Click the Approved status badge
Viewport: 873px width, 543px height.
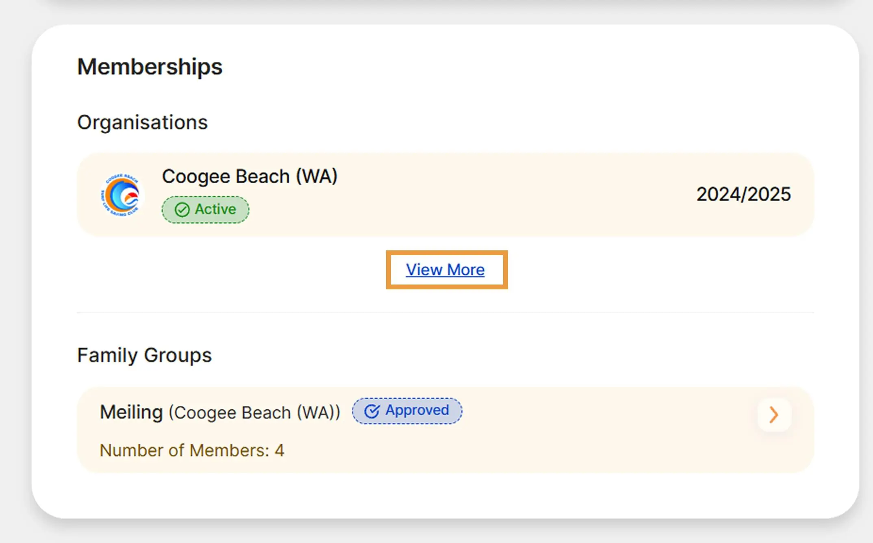click(407, 411)
